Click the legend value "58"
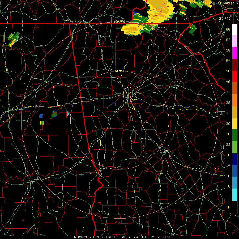The width and height of the screenshot is (239, 239). [228, 50]
